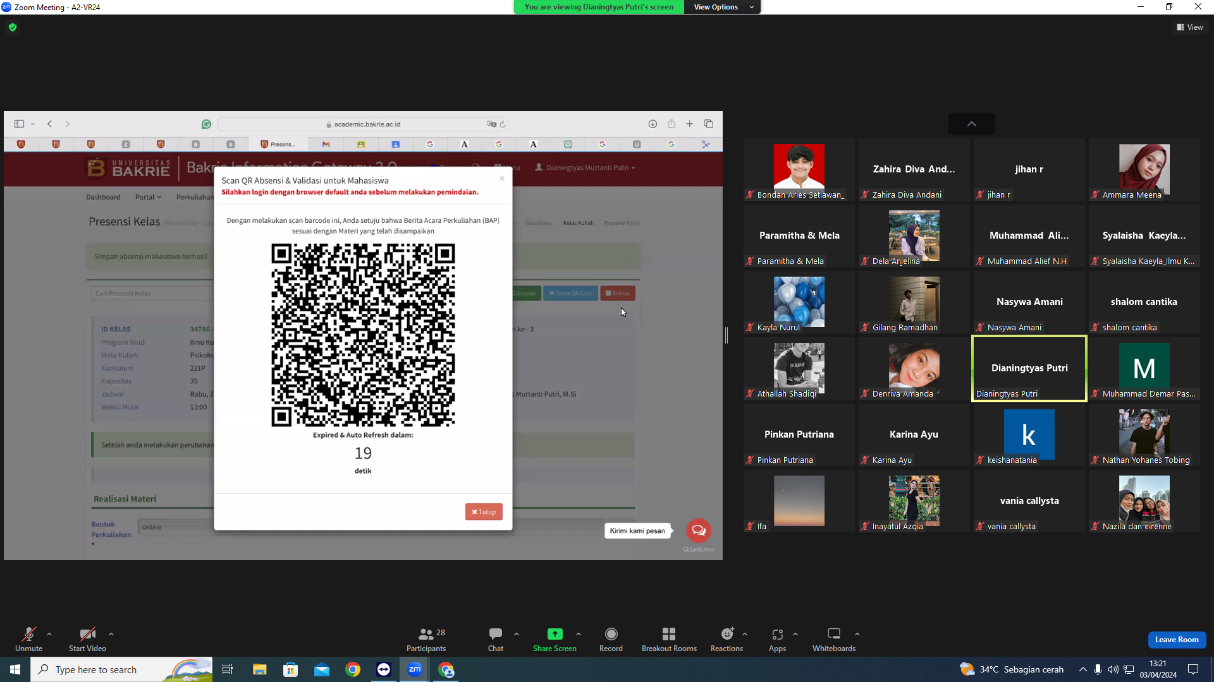Show hidden system tray icons
Image resolution: width=1214 pixels, height=682 pixels.
(x=1083, y=669)
